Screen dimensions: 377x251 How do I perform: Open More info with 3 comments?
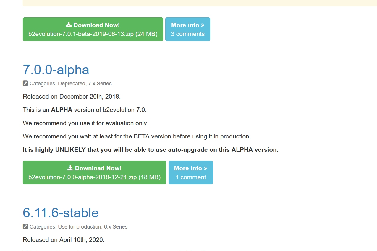click(x=188, y=29)
